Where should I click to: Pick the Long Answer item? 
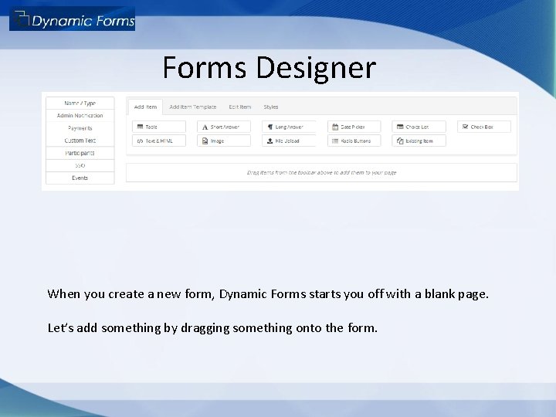point(289,127)
